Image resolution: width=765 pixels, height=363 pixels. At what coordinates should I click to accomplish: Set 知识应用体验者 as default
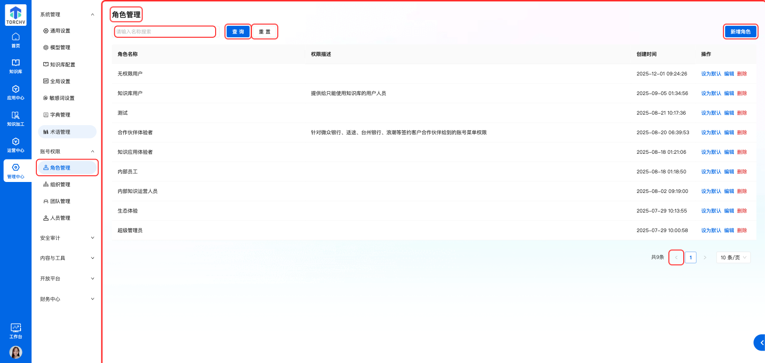point(711,152)
